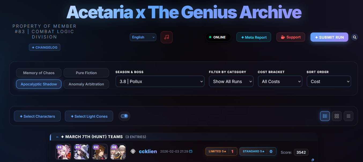Toggle the switch next to Select Light Cones

(x=124, y=116)
